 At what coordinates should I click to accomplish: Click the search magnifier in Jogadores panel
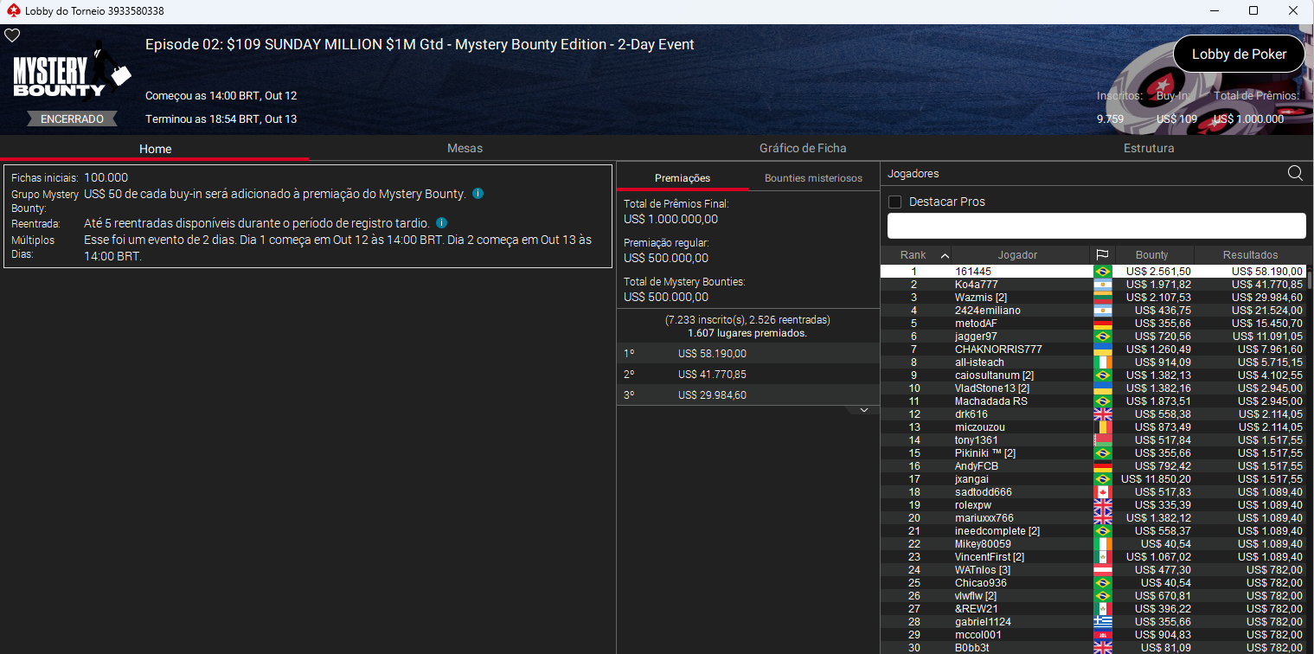[1295, 173]
